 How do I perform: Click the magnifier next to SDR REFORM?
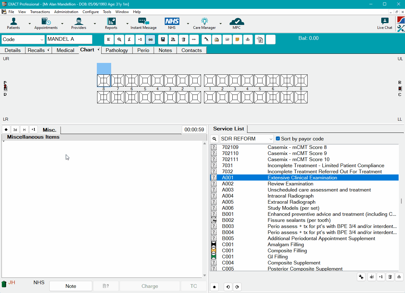(215, 139)
